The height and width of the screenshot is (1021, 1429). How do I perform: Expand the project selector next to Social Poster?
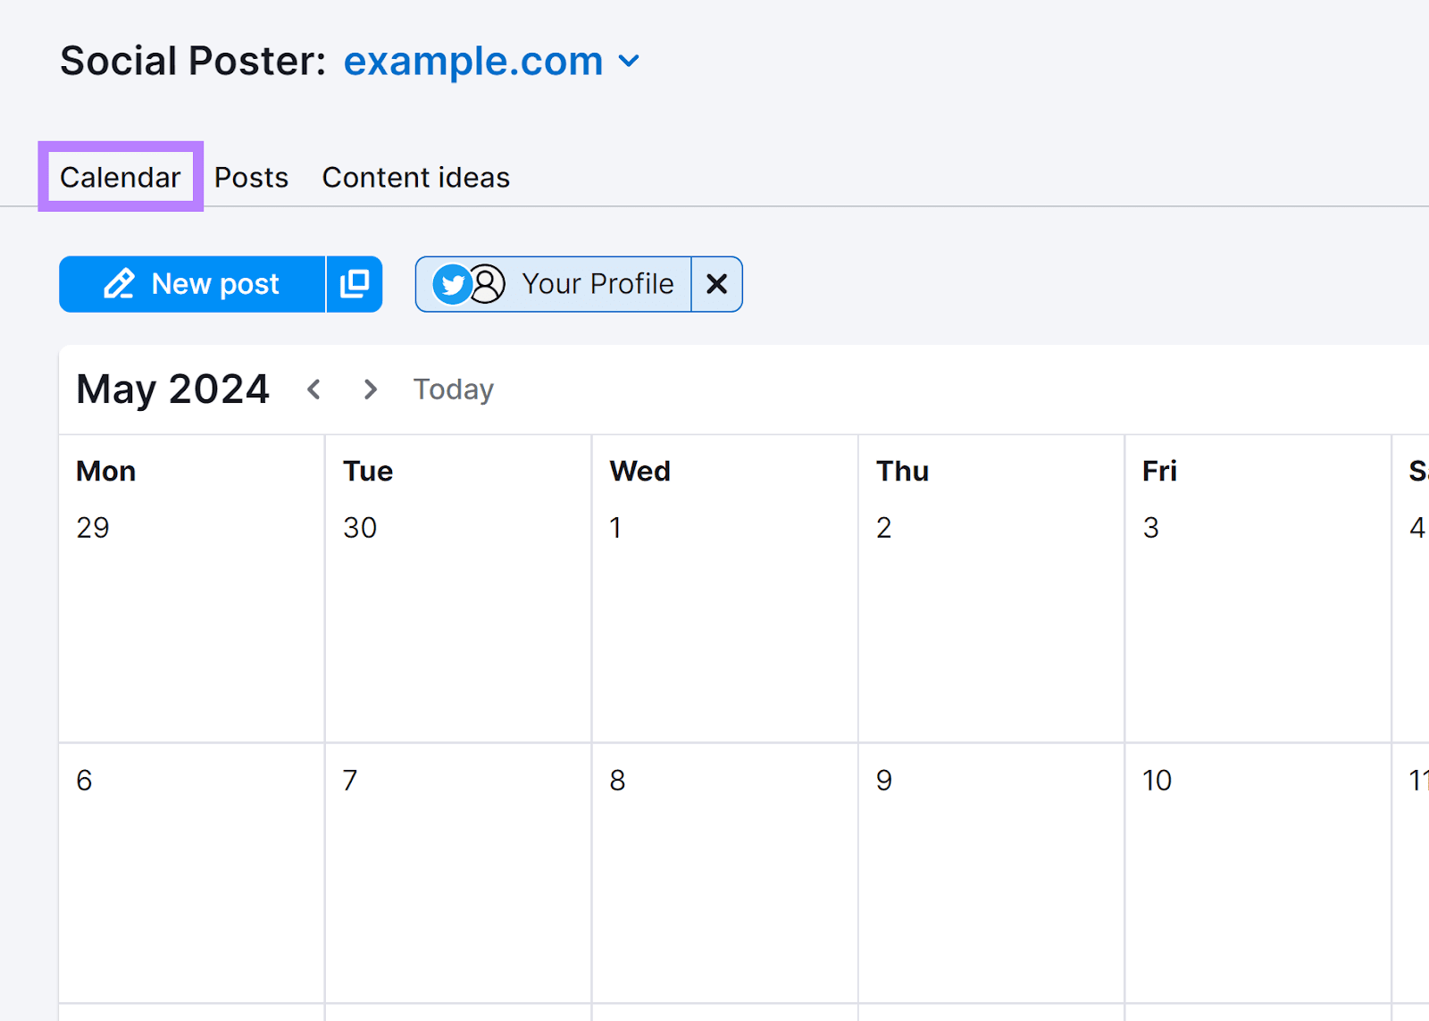click(628, 61)
